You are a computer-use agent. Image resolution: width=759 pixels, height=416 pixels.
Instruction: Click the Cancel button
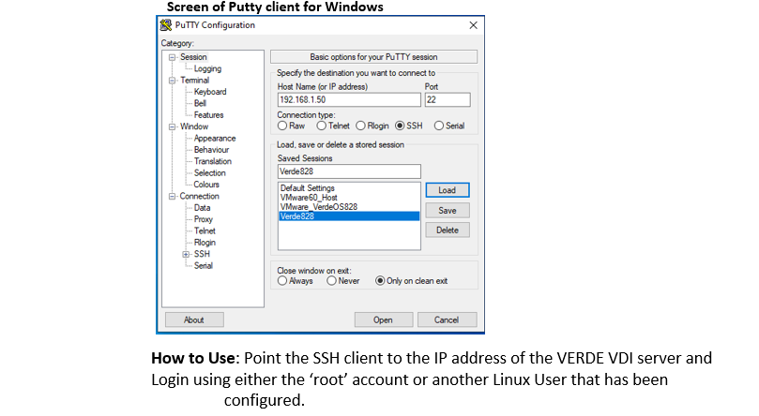click(447, 319)
